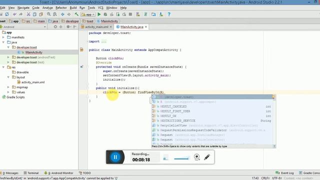The width and height of the screenshot is (320, 180).
Task: Click the scroll-from-source target icon in Project panel
Action: click(x=55, y=26)
